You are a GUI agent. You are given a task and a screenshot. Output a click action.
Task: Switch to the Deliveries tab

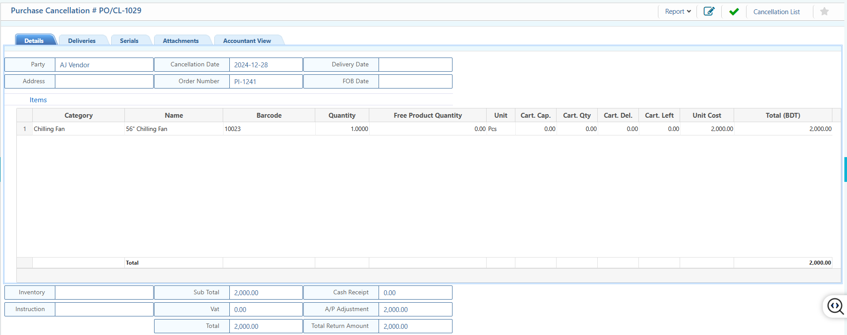82,40
